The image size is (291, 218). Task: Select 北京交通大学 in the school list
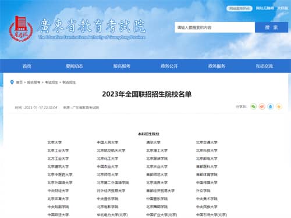207,142
